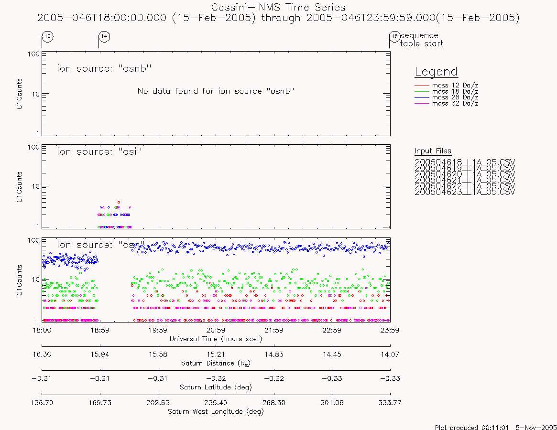Click the Legend heading
Viewport: 557px width, 430px height.
pyautogui.click(x=436, y=72)
